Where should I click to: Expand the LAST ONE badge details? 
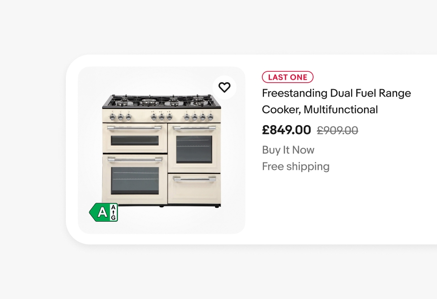point(287,77)
